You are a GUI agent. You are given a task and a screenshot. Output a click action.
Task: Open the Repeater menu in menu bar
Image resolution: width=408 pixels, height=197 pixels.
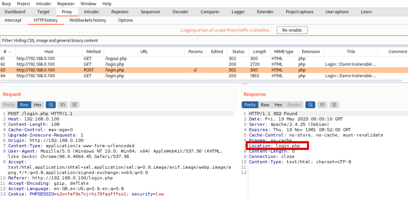click(x=66, y=4)
